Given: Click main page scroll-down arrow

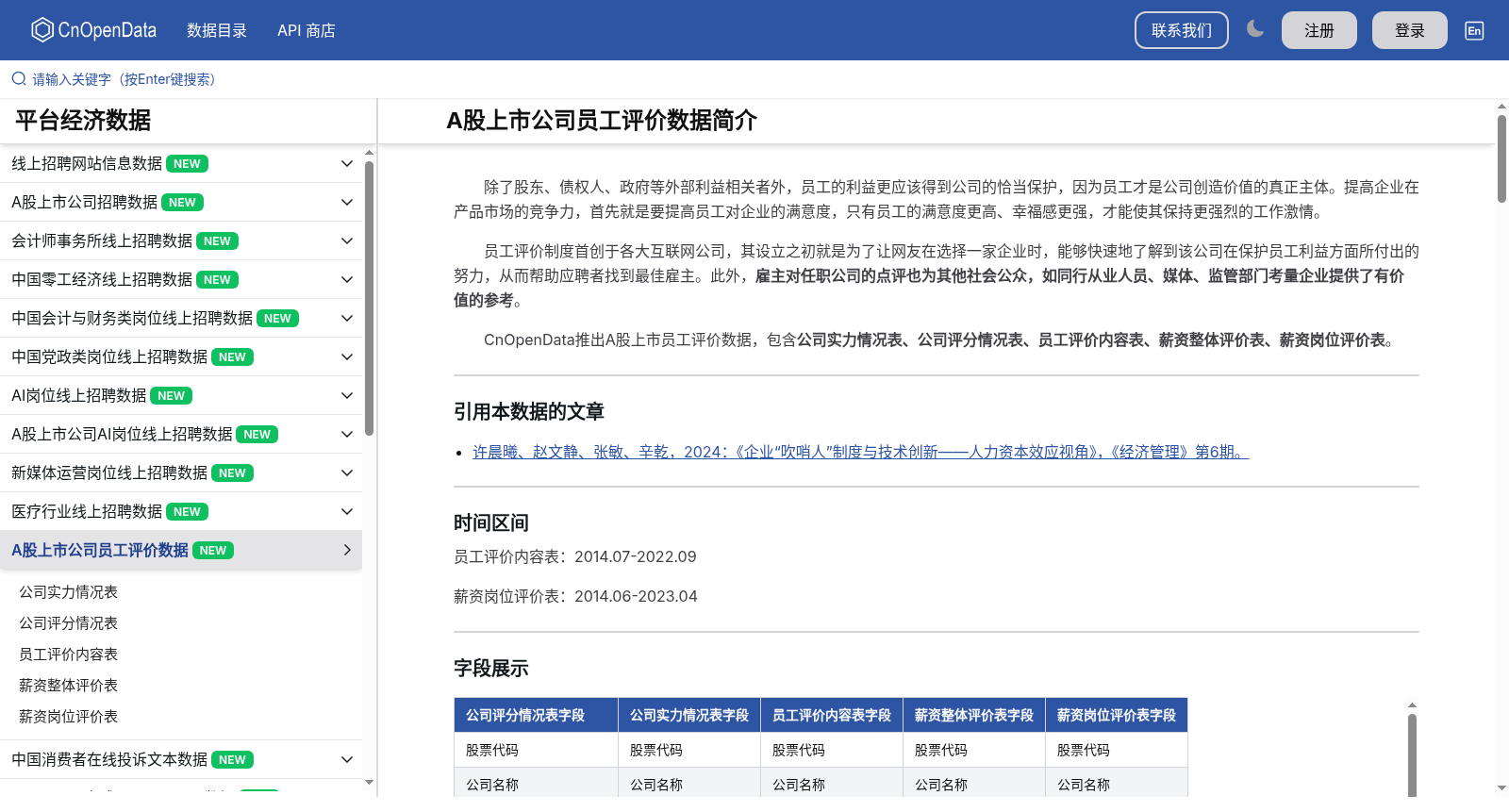Looking at the screenshot, I should pos(1501,787).
